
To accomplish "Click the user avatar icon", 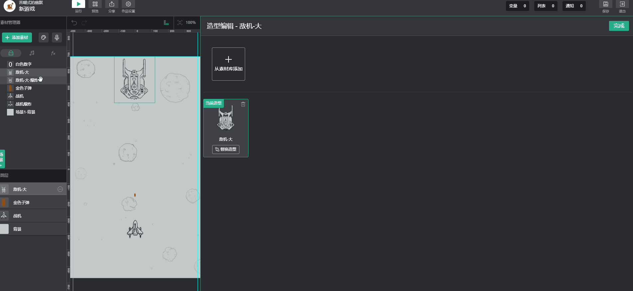I will click(x=10, y=6).
